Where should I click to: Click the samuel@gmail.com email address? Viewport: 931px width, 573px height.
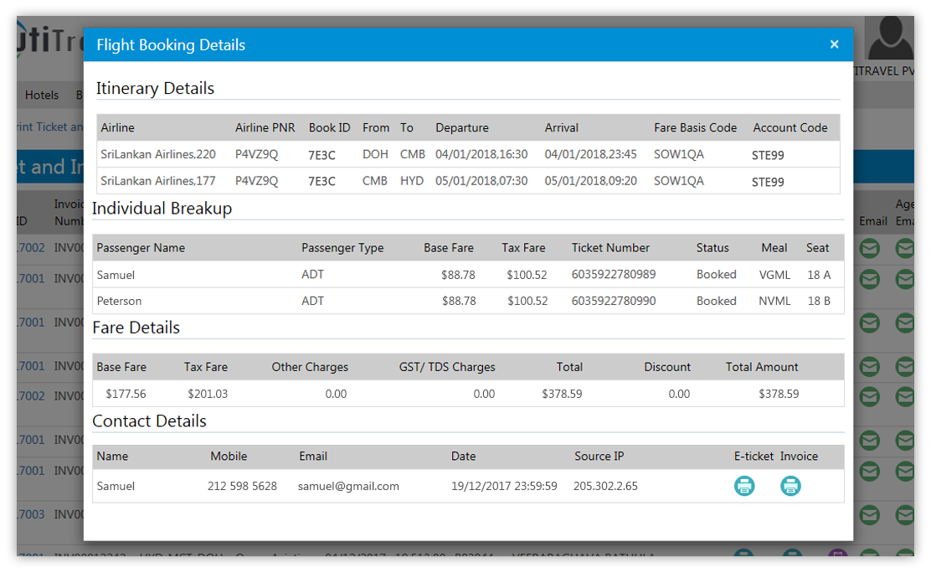(348, 486)
